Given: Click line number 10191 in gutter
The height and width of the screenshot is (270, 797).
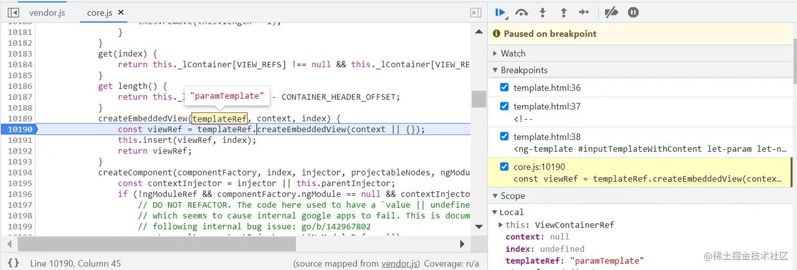Looking at the screenshot, I should click(20, 140).
